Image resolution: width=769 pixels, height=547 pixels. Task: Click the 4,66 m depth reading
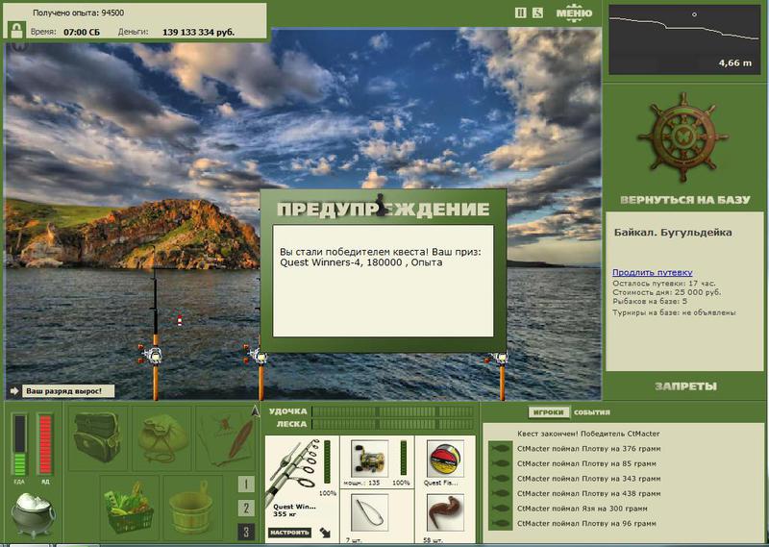(734, 62)
